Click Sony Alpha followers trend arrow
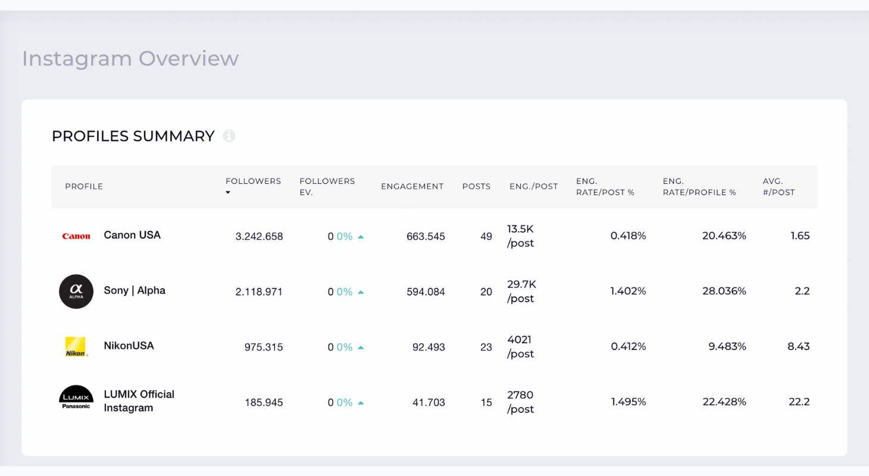The width and height of the screenshot is (869, 476). click(361, 292)
